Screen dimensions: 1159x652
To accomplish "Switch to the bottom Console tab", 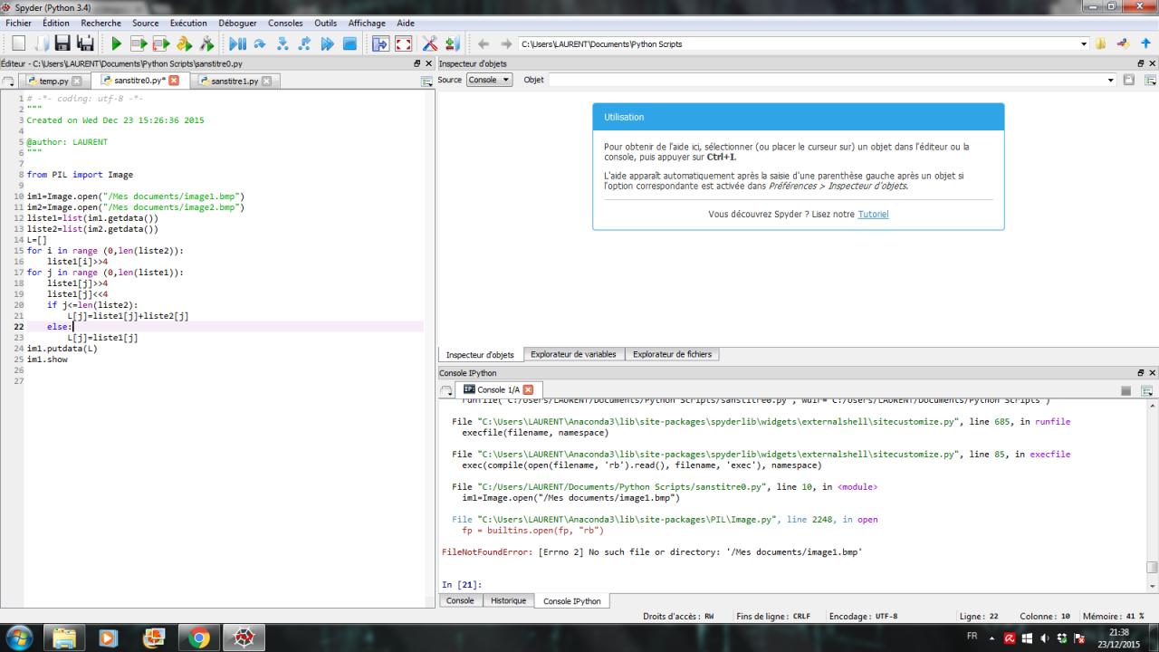I will [x=460, y=600].
